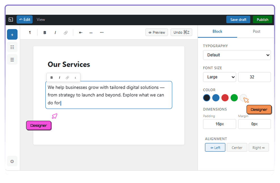Toggle italic in the main toolbar
The image size is (280, 183).
(x=55, y=32)
